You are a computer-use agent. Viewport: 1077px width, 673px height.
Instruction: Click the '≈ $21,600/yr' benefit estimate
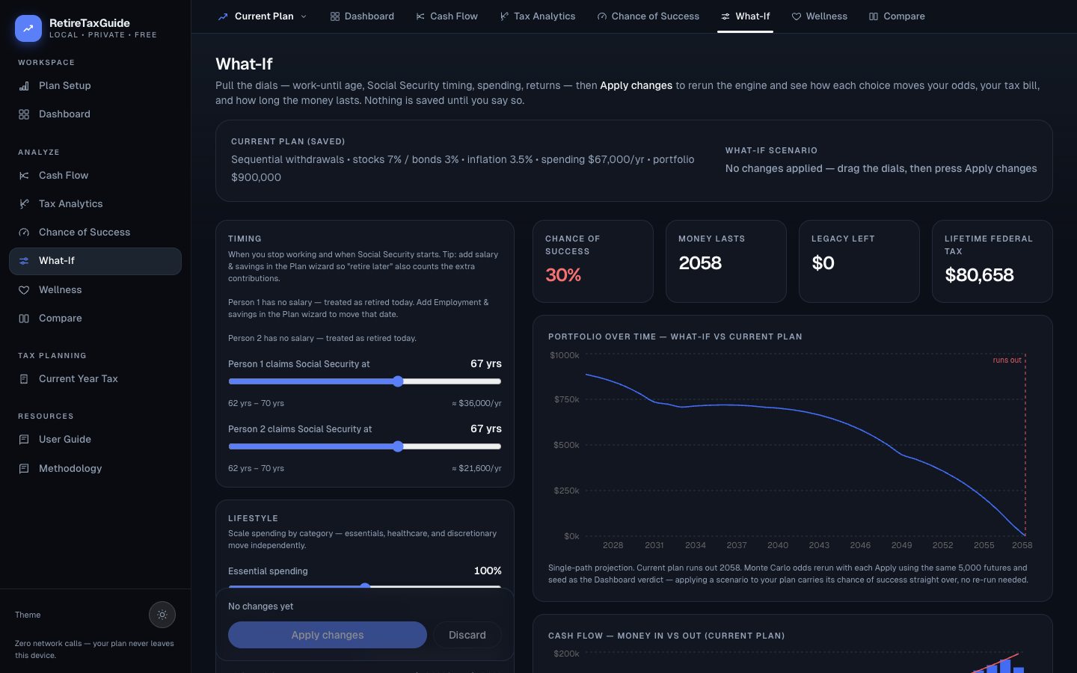pyautogui.click(x=476, y=468)
